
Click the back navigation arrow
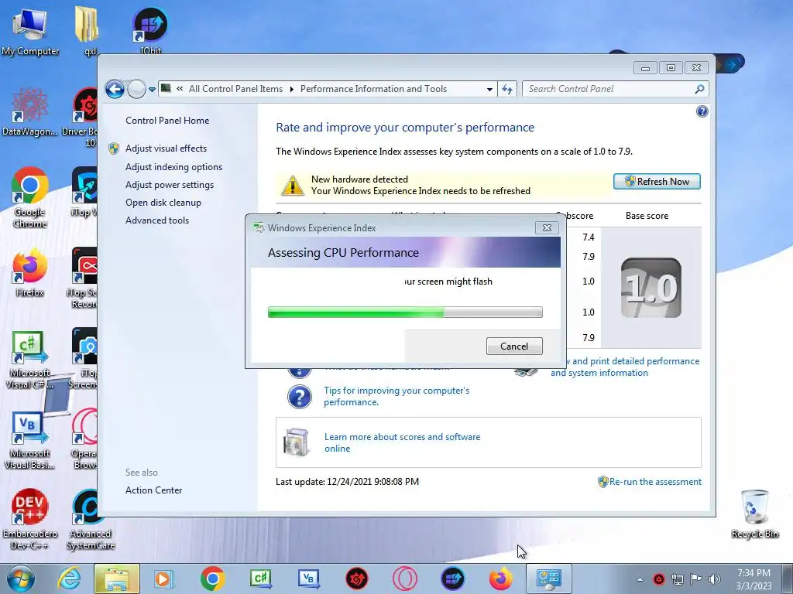115,90
